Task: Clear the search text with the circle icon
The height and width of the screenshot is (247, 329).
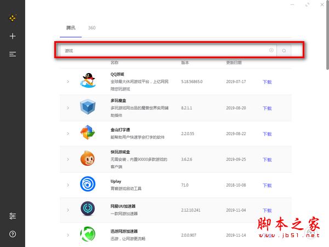Action: point(271,50)
